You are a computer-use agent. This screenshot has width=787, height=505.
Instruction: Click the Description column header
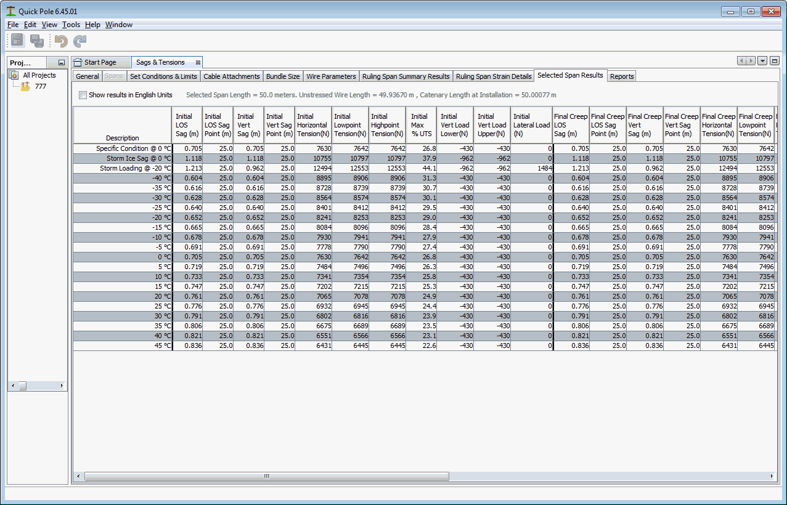123,126
